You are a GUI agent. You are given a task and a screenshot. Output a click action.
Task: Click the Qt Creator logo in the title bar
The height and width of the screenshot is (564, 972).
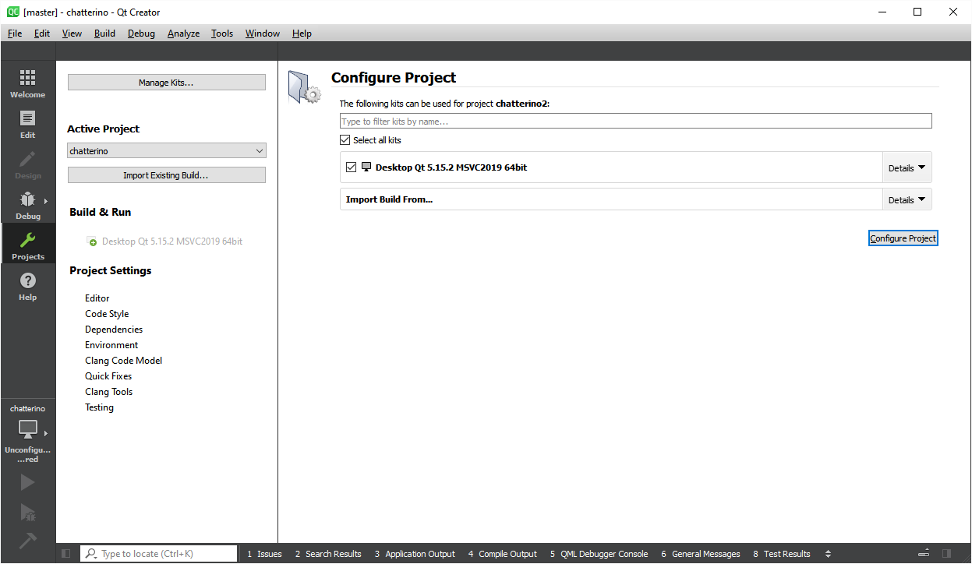click(x=13, y=12)
